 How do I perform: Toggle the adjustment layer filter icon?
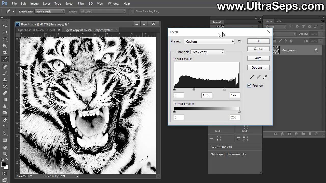[297, 27]
